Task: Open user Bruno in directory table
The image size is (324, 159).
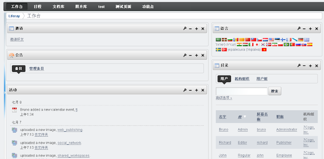Action: [223, 129]
